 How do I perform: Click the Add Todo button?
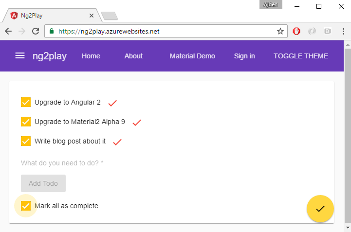[43, 183]
